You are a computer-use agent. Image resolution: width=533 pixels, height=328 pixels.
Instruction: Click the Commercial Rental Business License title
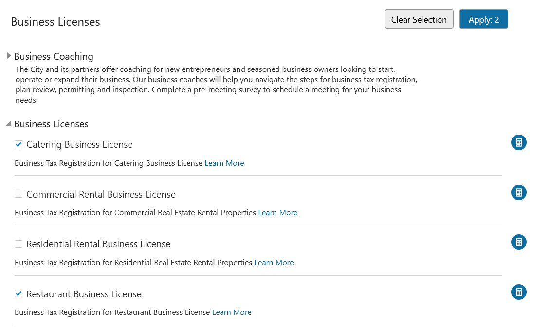coord(101,194)
